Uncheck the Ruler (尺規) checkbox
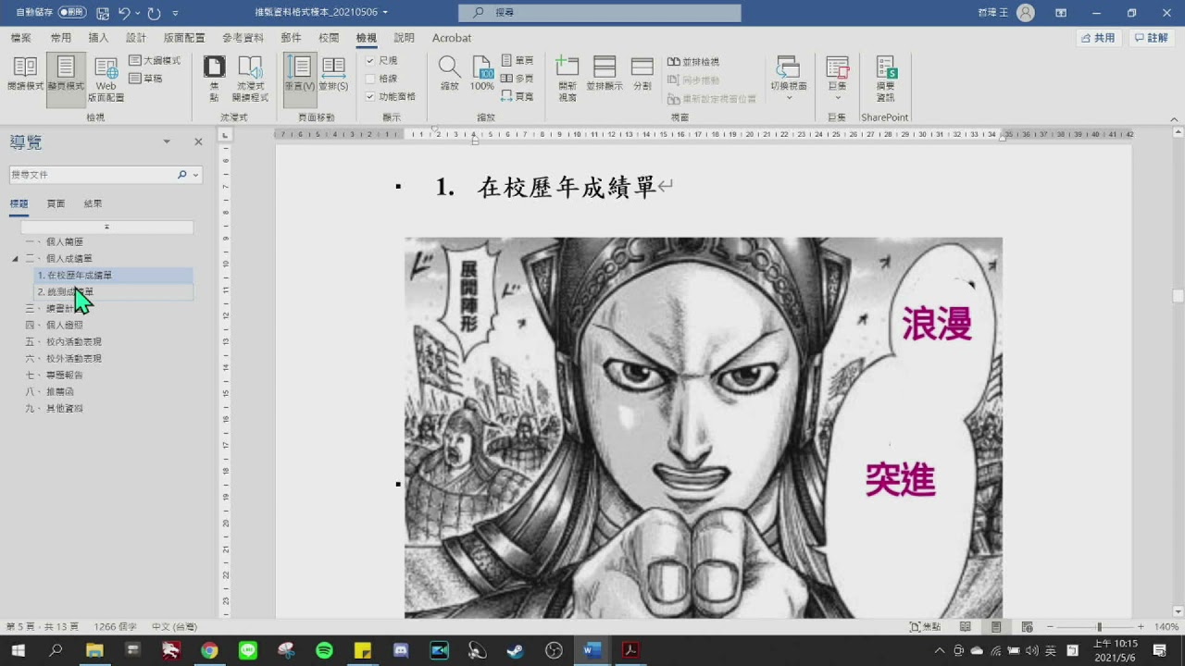 pos(370,61)
